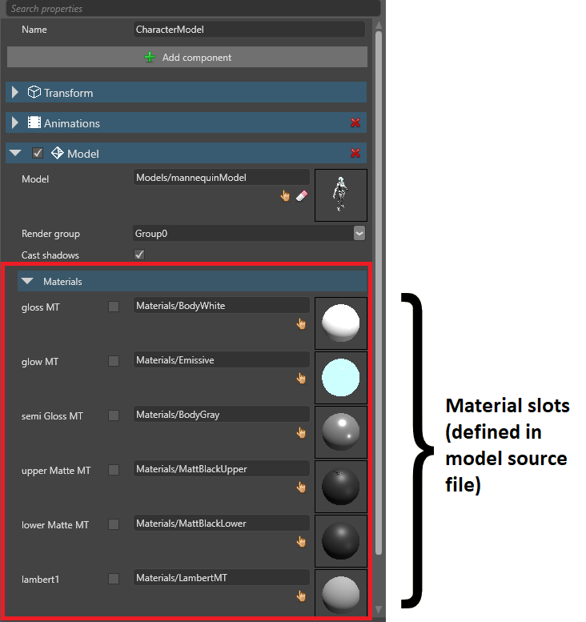Image resolution: width=586 pixels, height=622 pixels.
Task: Collapse the Materials section
Action: point(27,281)
